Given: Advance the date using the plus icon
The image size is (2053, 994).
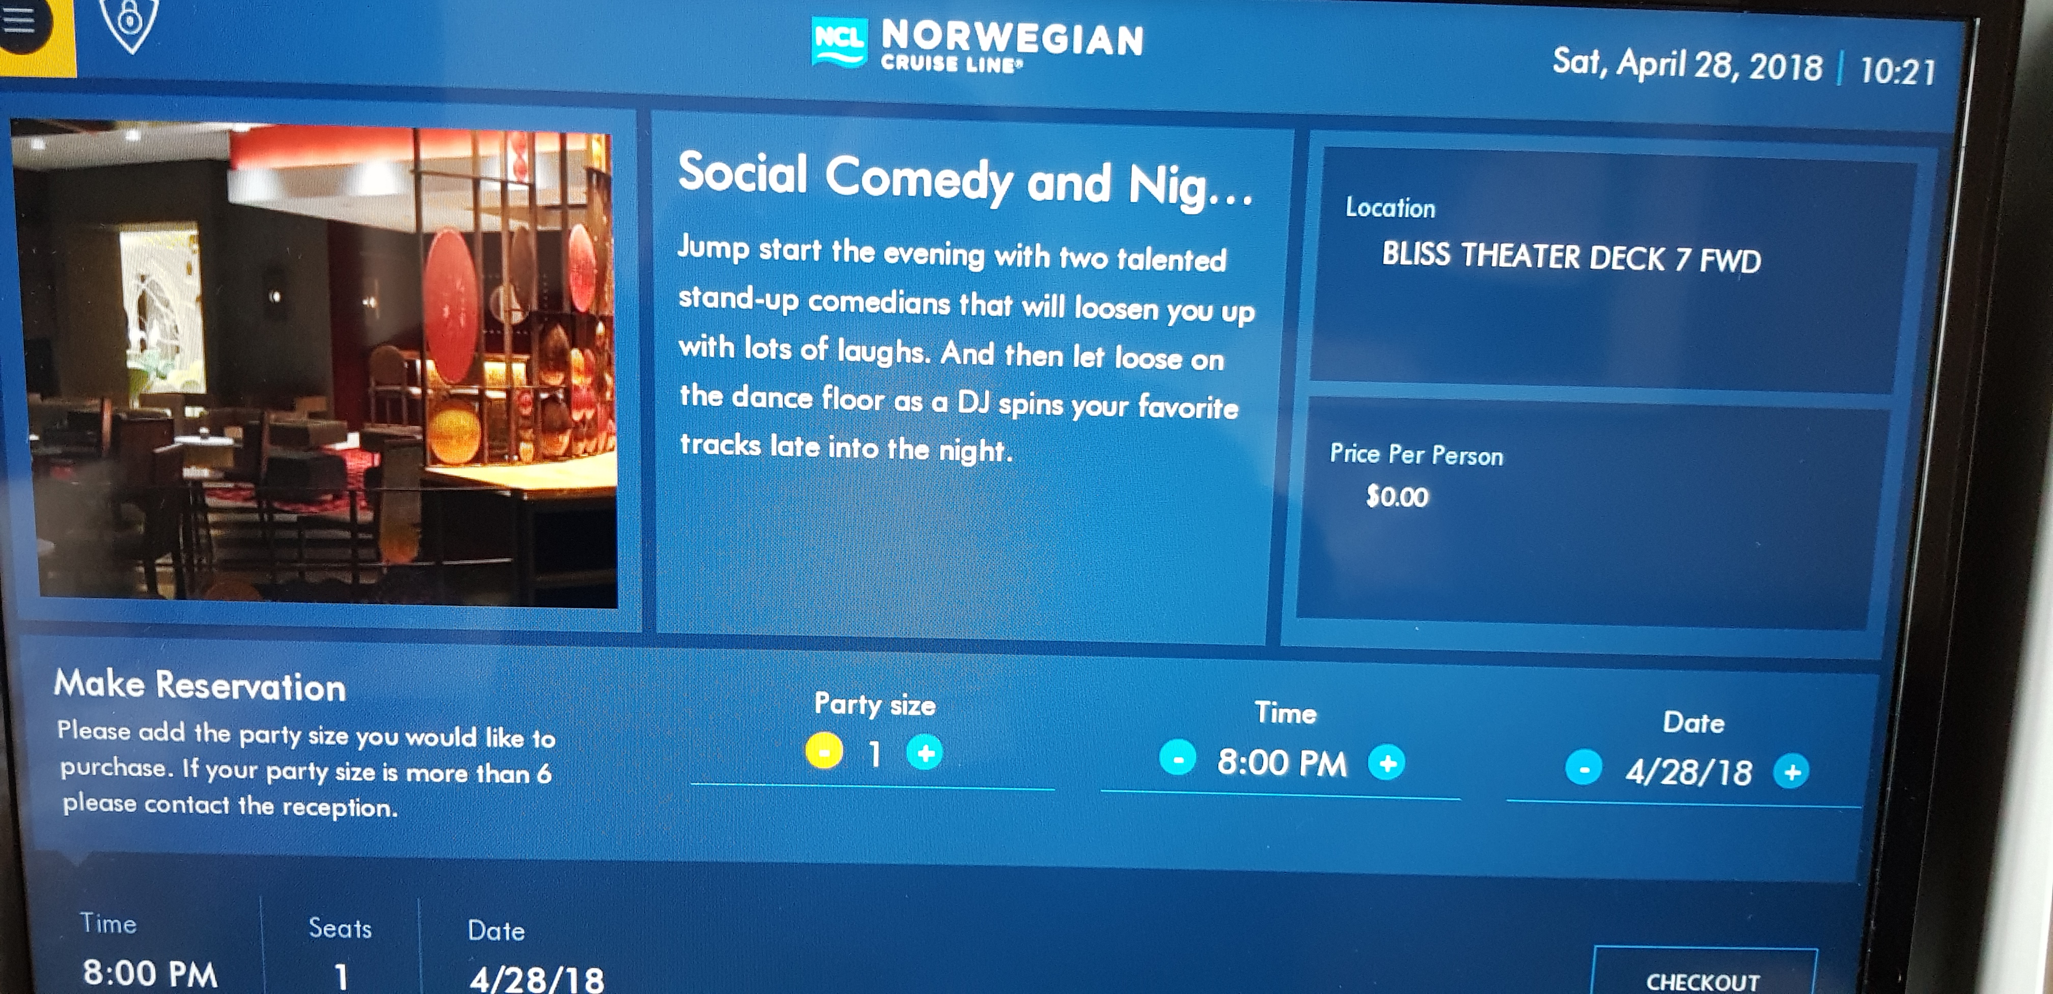Looking at the screenshot, I should coord(1792,771).
